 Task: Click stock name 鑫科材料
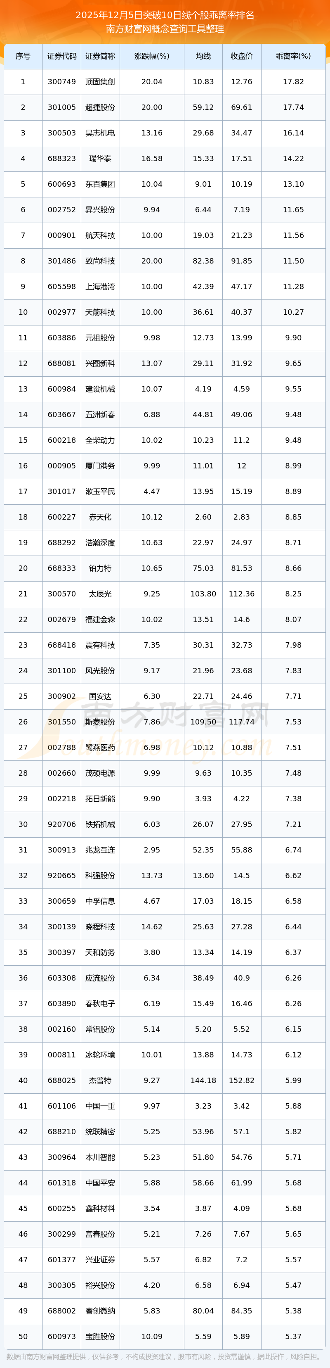[100, 1208]
